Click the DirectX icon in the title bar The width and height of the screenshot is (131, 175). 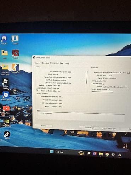34,57
